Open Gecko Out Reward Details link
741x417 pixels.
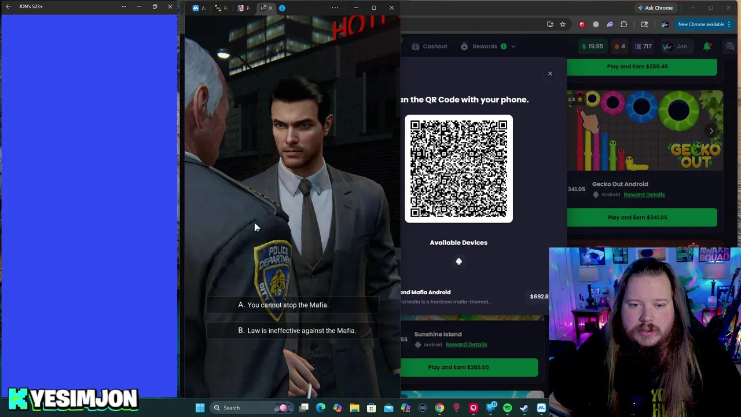644,195
